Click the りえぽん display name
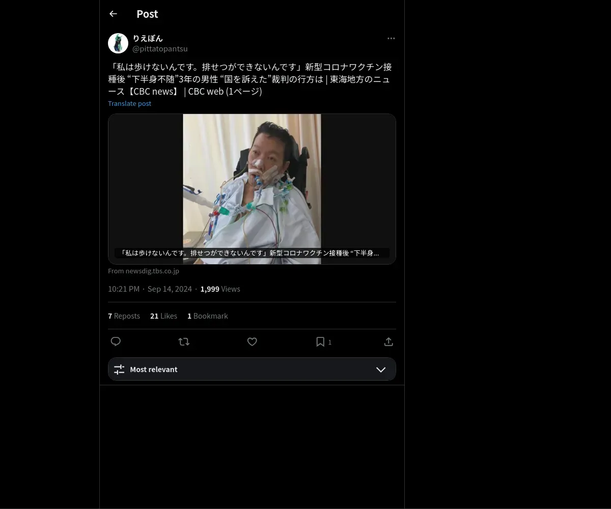This screenshot has height=509, width=611. click(148, 38)
